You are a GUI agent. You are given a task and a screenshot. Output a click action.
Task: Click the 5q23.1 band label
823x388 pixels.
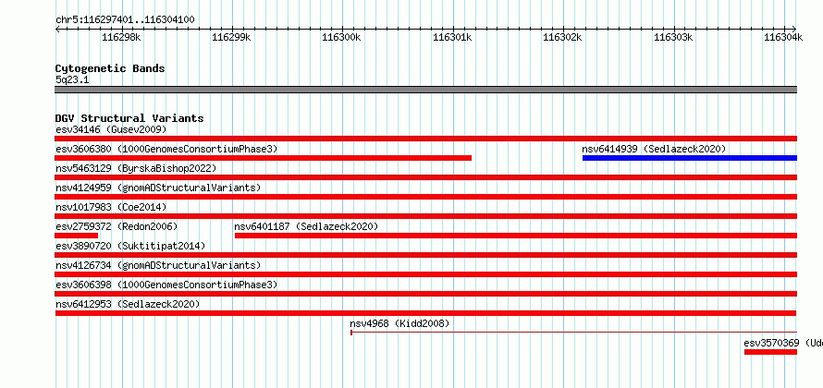click(x=72, y=79)
